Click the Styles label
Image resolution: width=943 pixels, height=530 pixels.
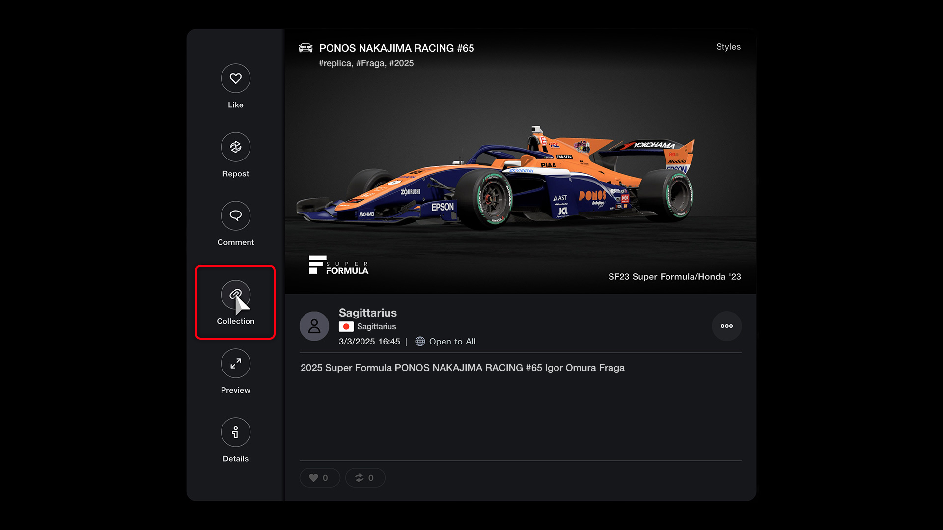pos(728,47)
